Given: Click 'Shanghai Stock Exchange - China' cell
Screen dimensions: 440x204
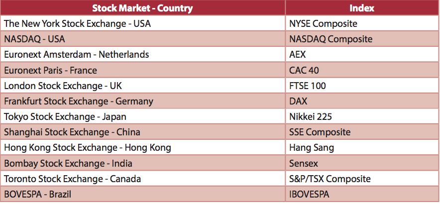Looking at the screenshot, I should pyautogui.click(x=72, y=132).
